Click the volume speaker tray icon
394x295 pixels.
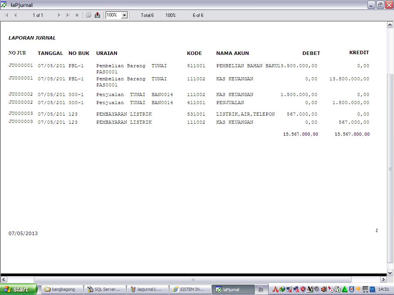pos(324,289)
